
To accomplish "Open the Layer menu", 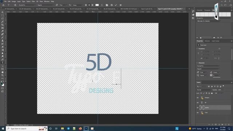I will point(19,1).
